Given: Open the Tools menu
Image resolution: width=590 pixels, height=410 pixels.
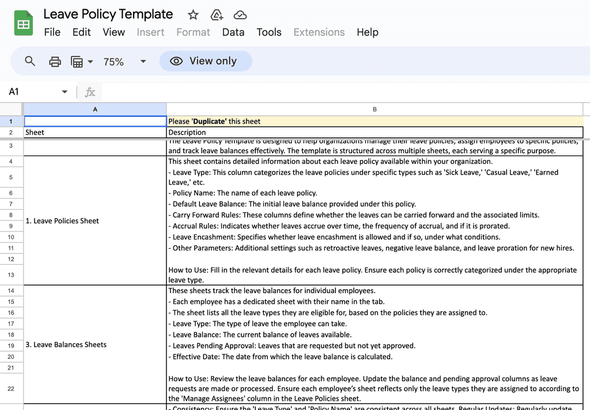Looking at the screenshot, I should 269,33.
